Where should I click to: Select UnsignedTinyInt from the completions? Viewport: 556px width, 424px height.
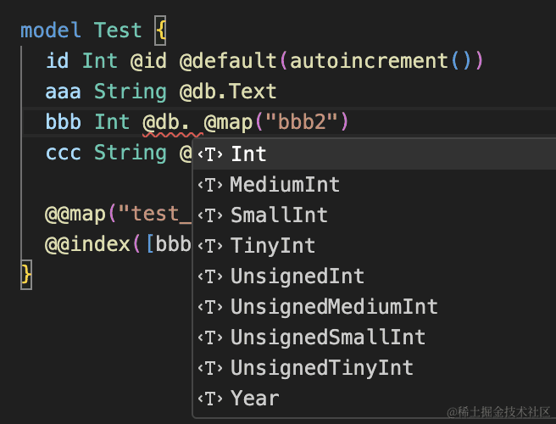click(x=322, y=368)
